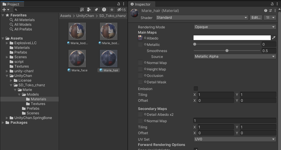Viewport: 281px width, 150px height.
Task: Collapse the SD_Toko_chanz folder
Action: click(x=11, y=85)
